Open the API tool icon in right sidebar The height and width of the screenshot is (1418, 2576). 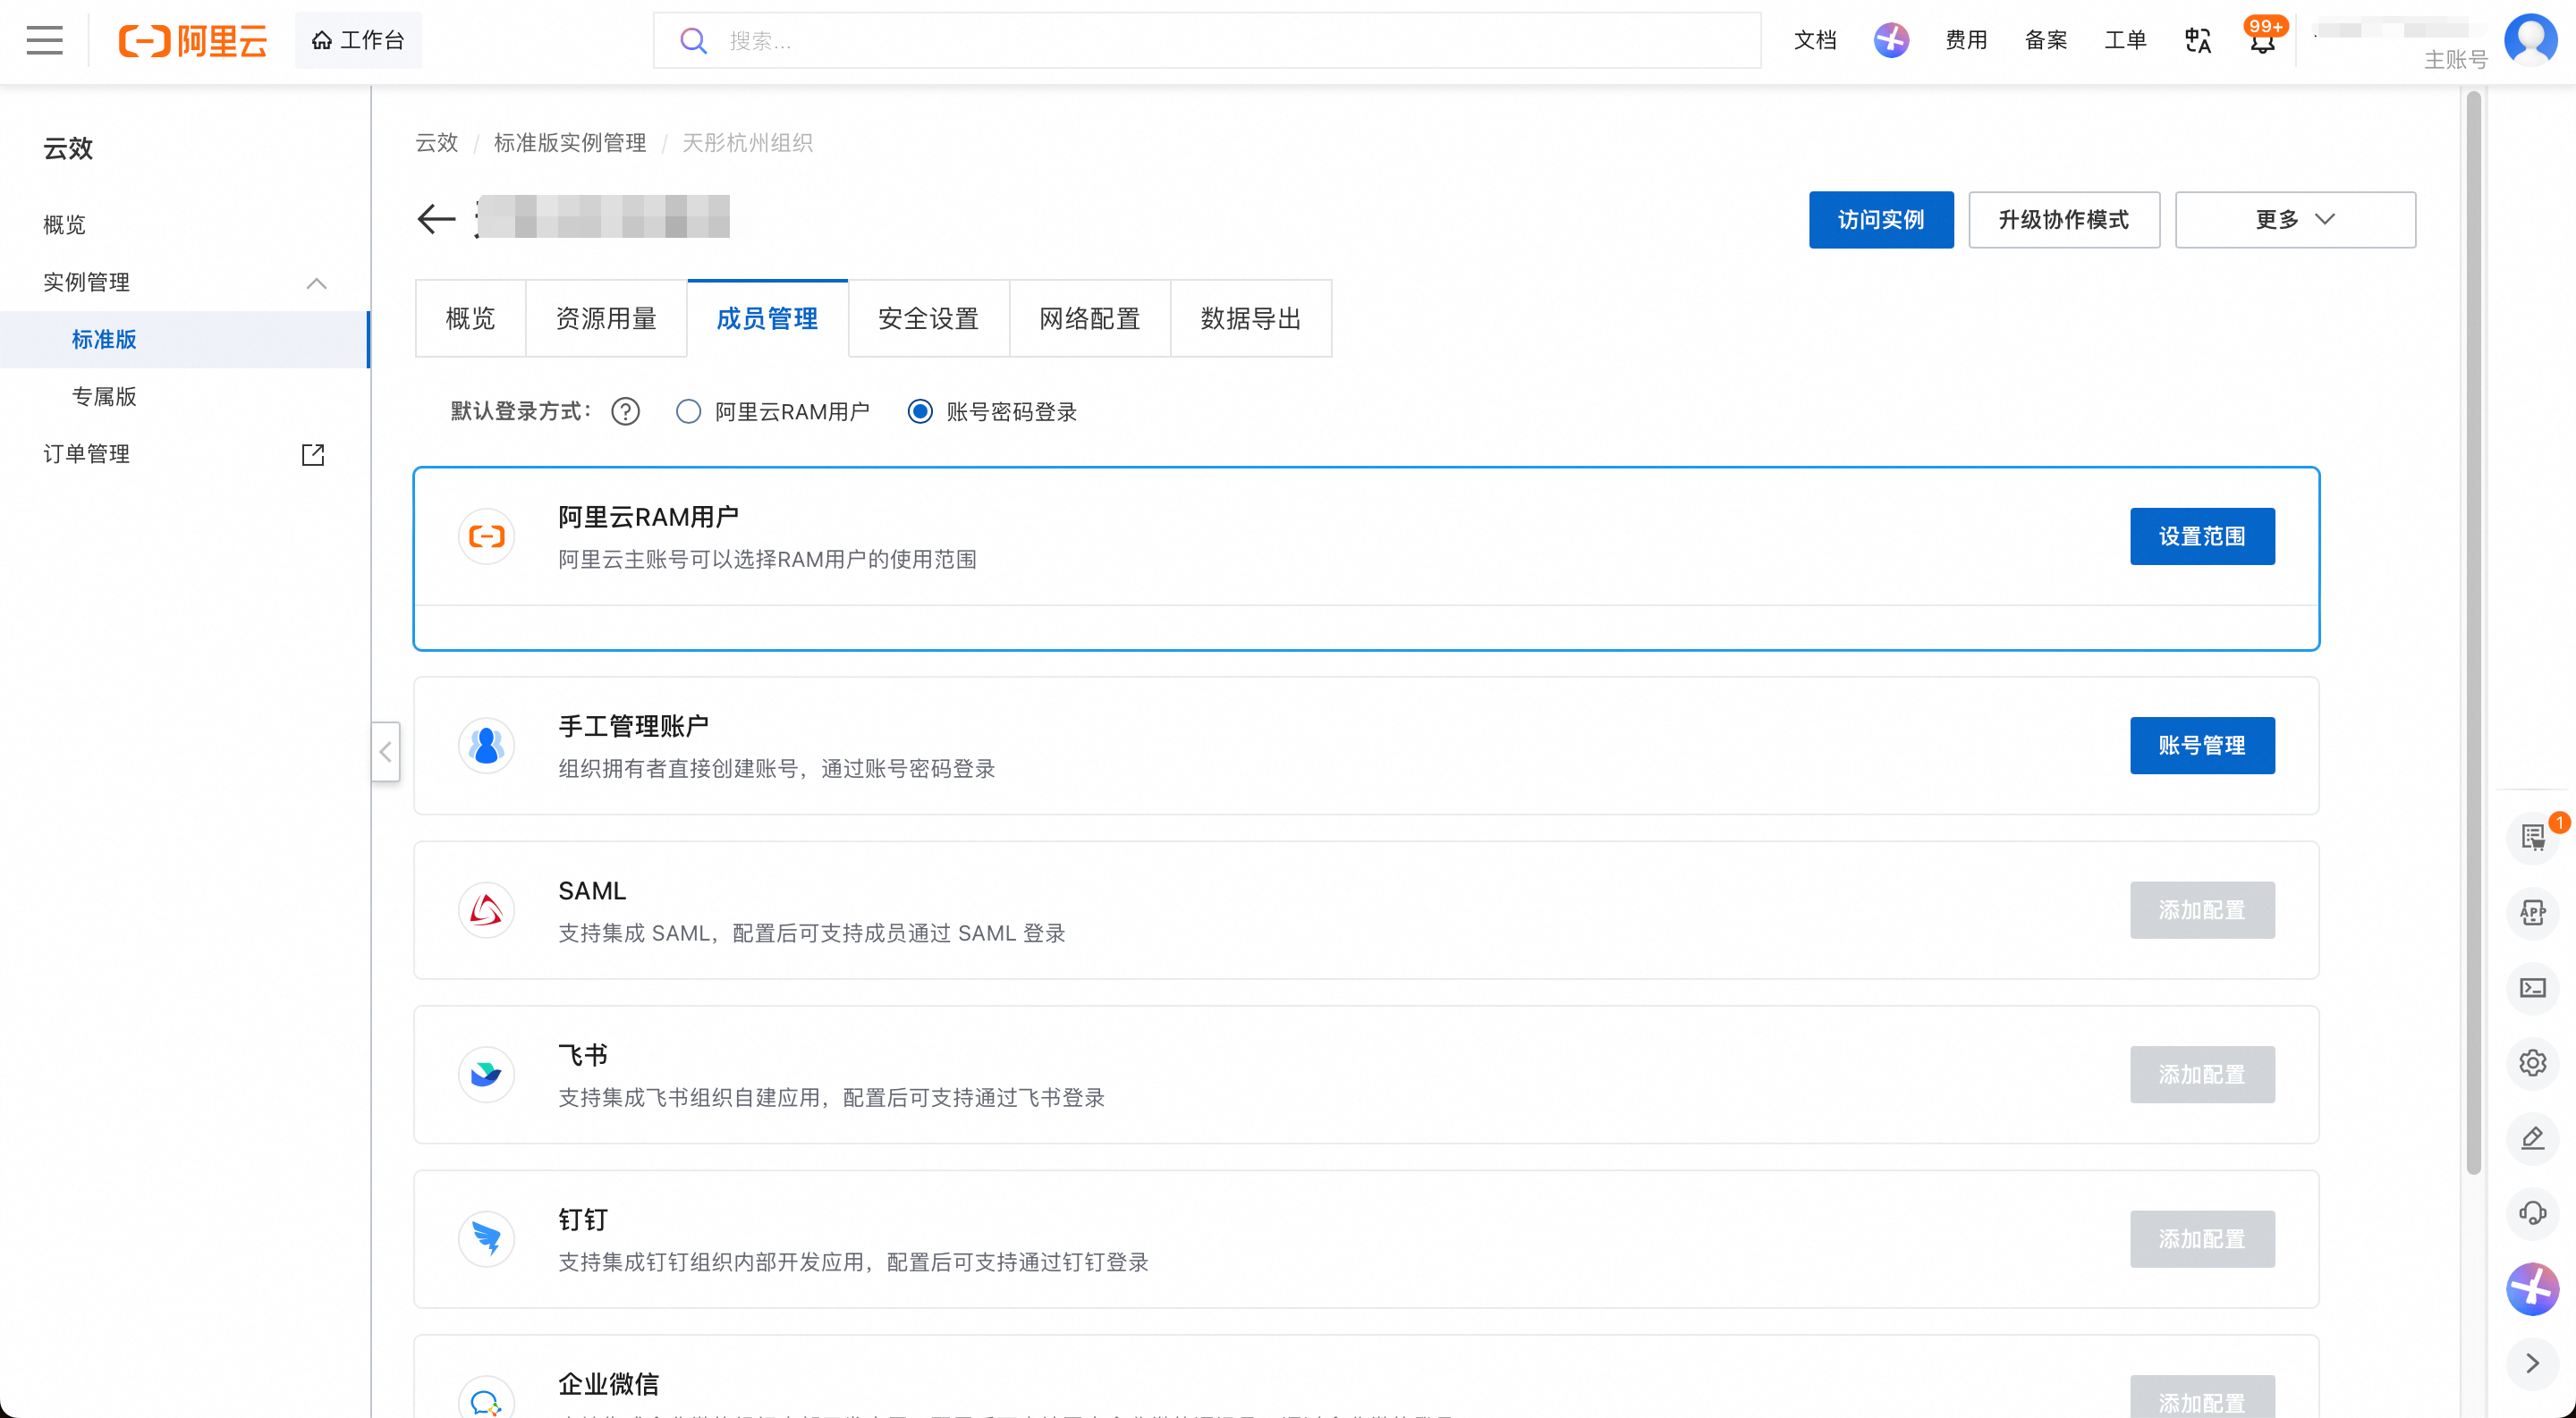(x=2533, y=912)
